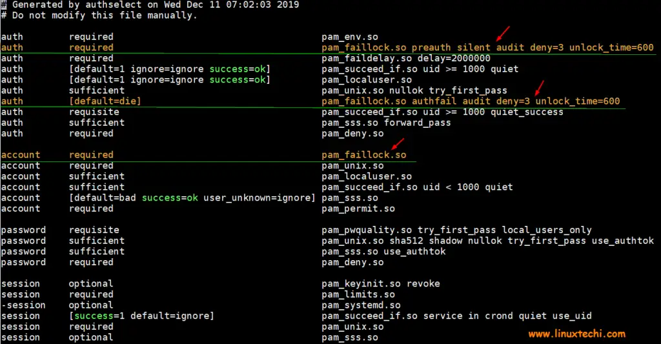Click "pam_faillock.so preauth silent audit" line

[487, 48]
